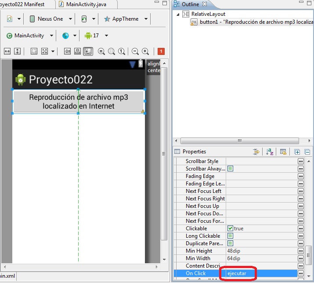The height and width of the screenshot is (283, 314).
Task: Click the Properties panel title
Action: 194,152
